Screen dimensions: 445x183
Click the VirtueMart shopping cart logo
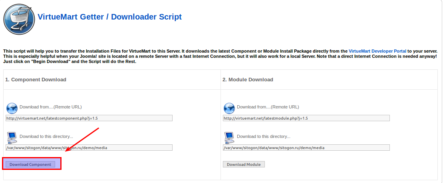(x=19, y=20)
